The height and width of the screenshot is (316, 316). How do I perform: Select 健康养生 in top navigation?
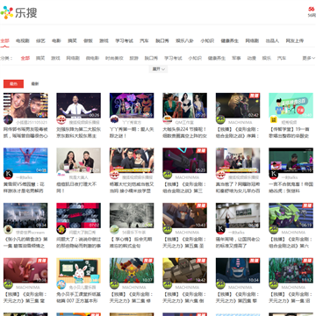230,41
